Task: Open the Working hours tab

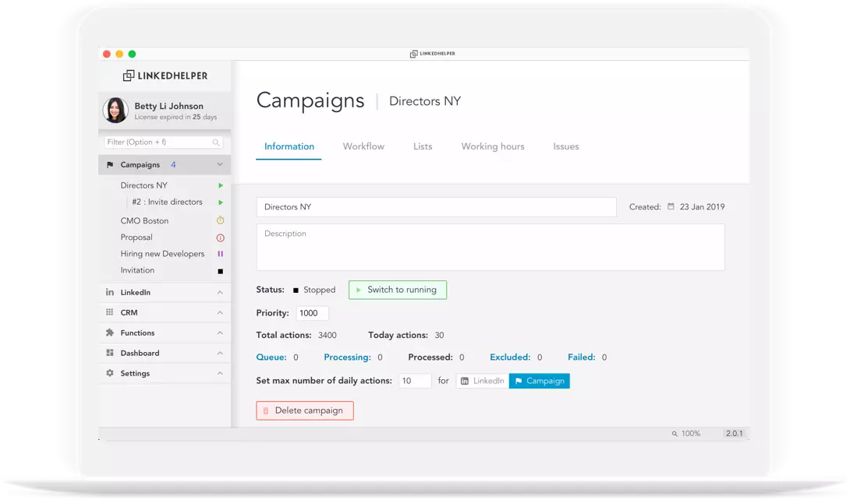Action: [x=492, y=146]
